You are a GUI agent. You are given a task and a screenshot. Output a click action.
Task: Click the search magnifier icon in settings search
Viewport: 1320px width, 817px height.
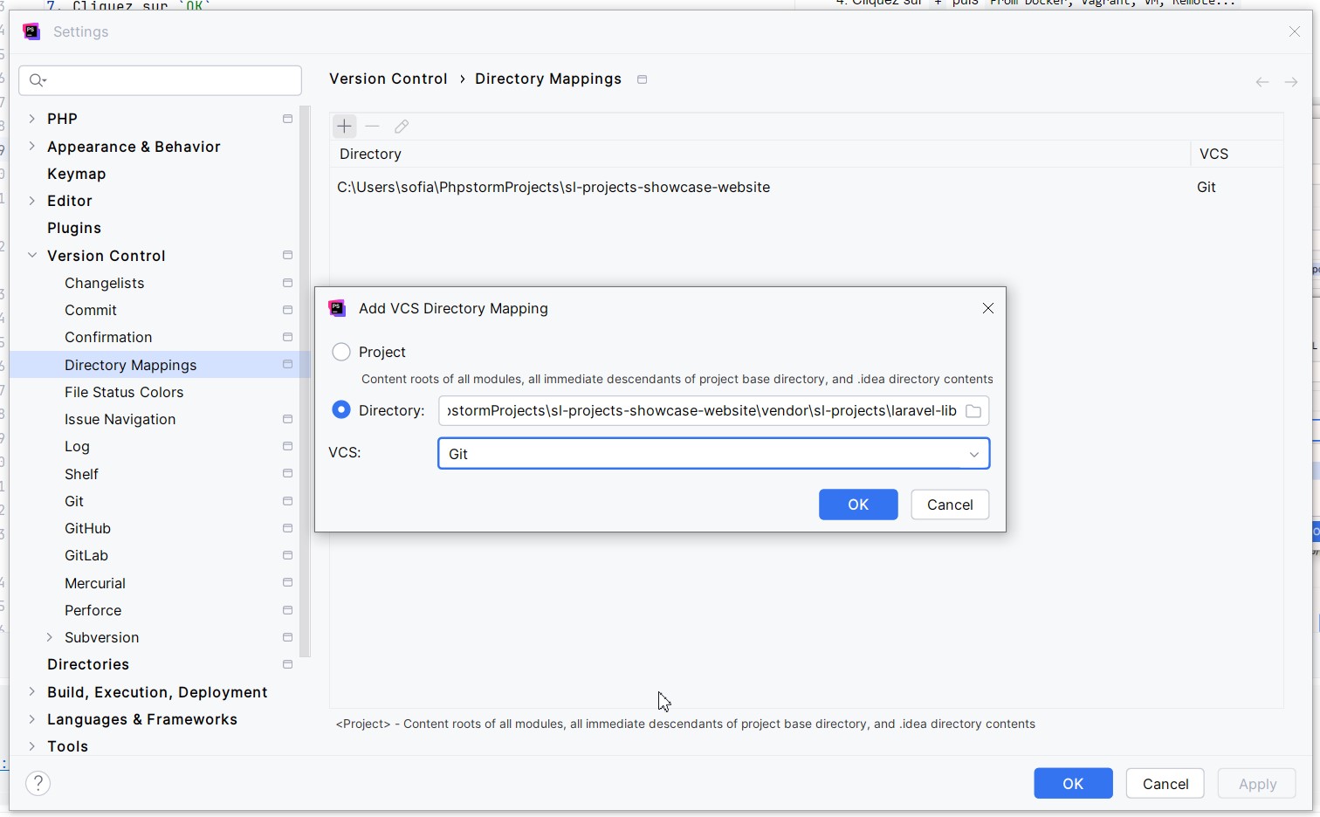point(38,80)
